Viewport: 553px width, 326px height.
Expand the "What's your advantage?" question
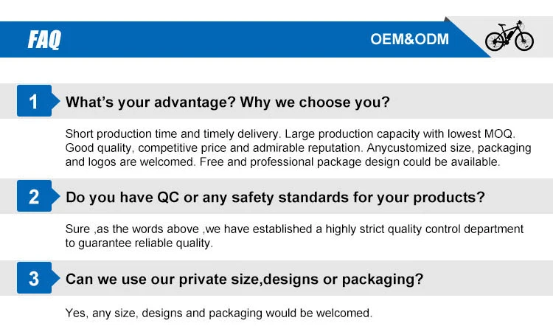[x=228, y=103]
